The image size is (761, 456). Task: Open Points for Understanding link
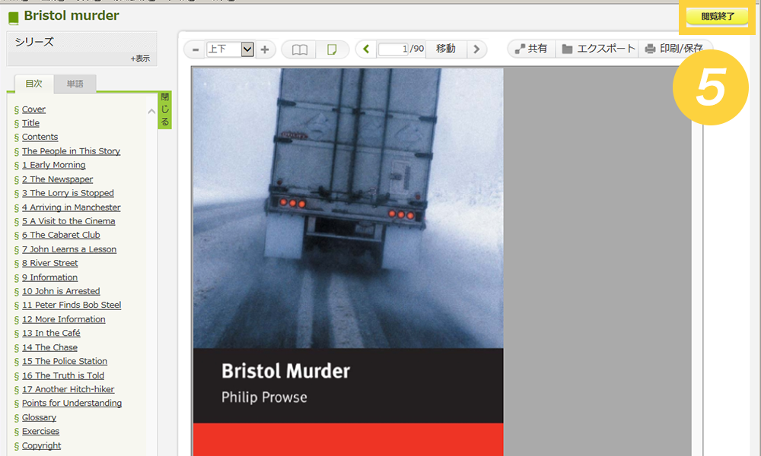click(72, 403)
